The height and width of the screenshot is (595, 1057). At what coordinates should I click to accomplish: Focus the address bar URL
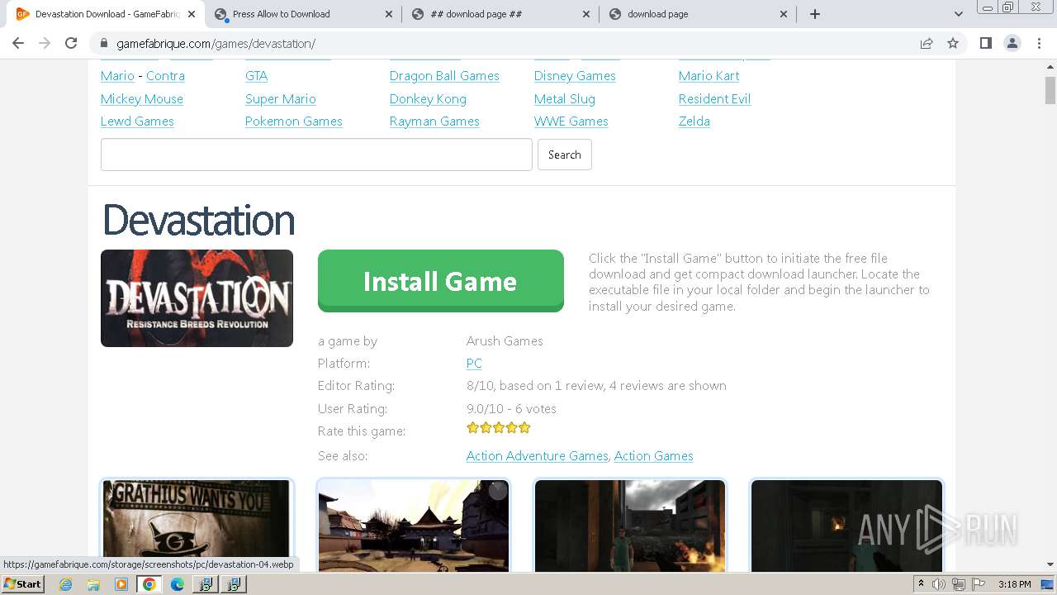[216, 44]
